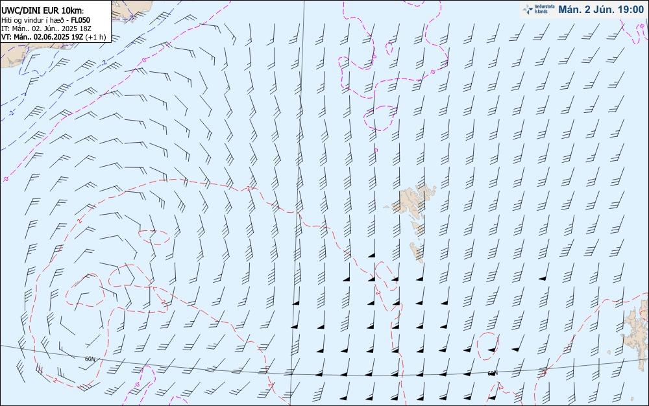This screenshot has height=406, width=649.
Task: Click the right '60N' latitude label
Action: 492,374
